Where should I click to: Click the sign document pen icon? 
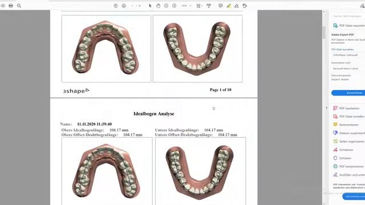coord(237,6)
